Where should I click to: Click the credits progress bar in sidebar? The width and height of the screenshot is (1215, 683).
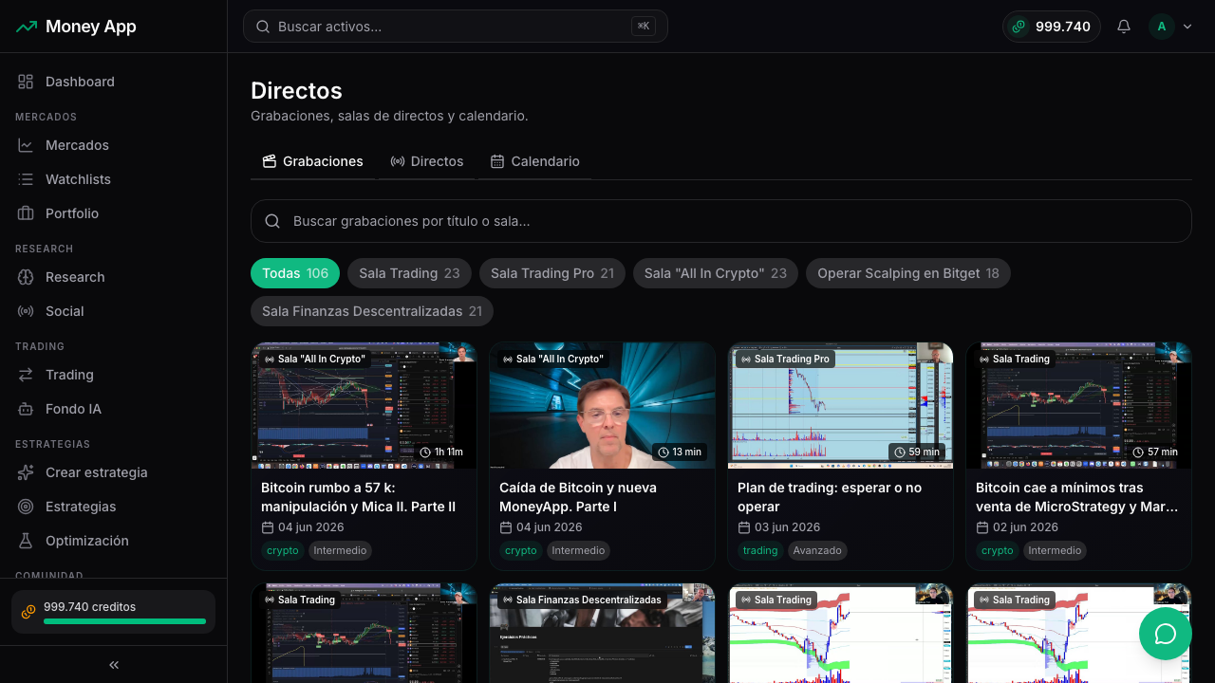click(x=124, y=621)
